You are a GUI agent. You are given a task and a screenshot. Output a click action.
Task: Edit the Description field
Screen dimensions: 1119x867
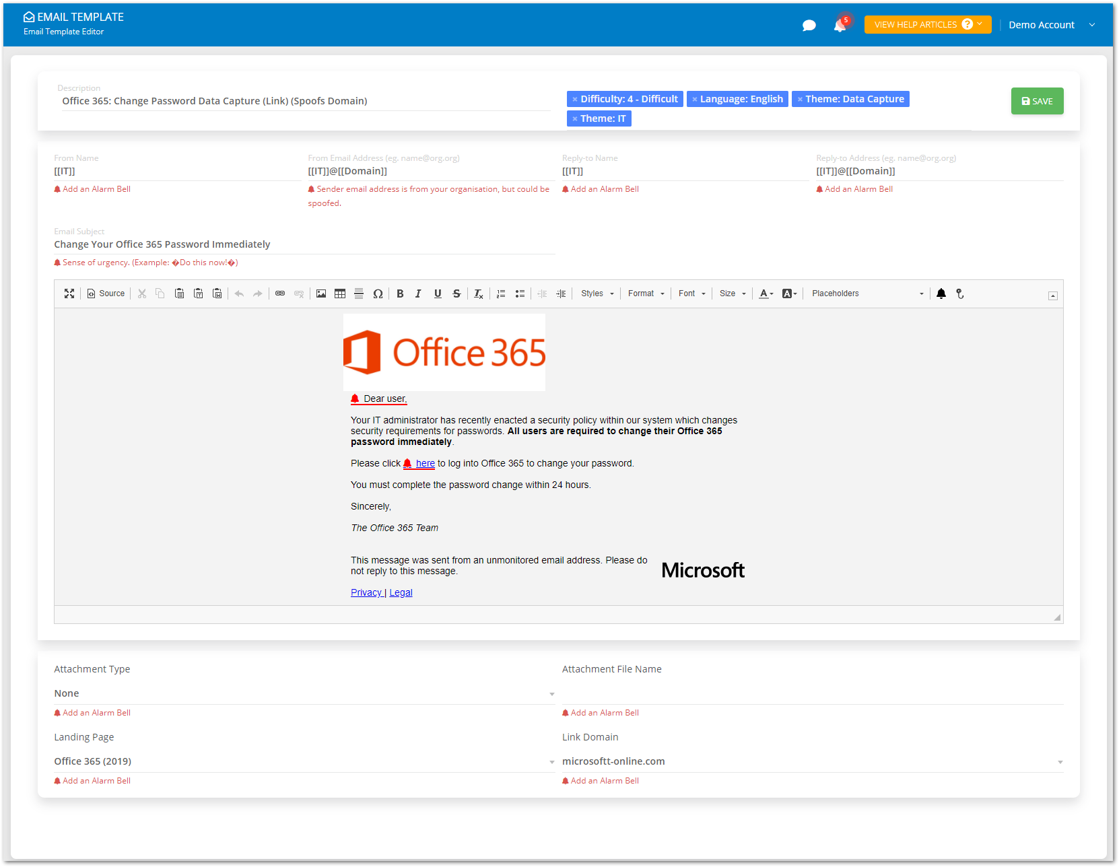(x=306, y=101)
